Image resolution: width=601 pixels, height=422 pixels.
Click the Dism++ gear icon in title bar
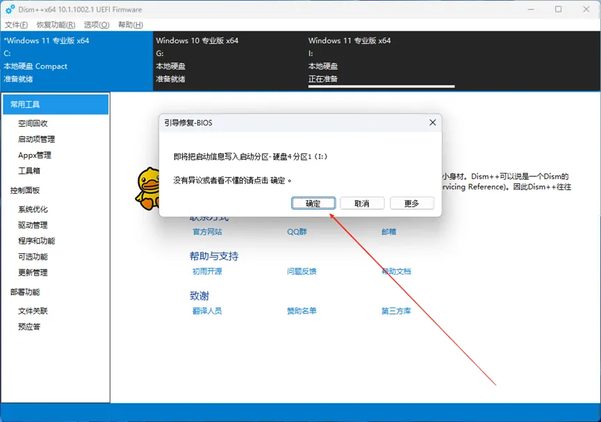pos(10,9)
